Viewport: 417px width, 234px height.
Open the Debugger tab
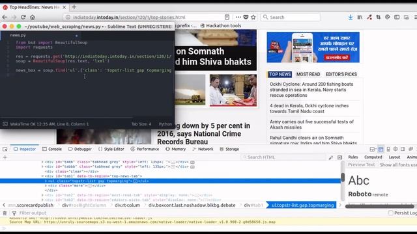coord(79,149)
